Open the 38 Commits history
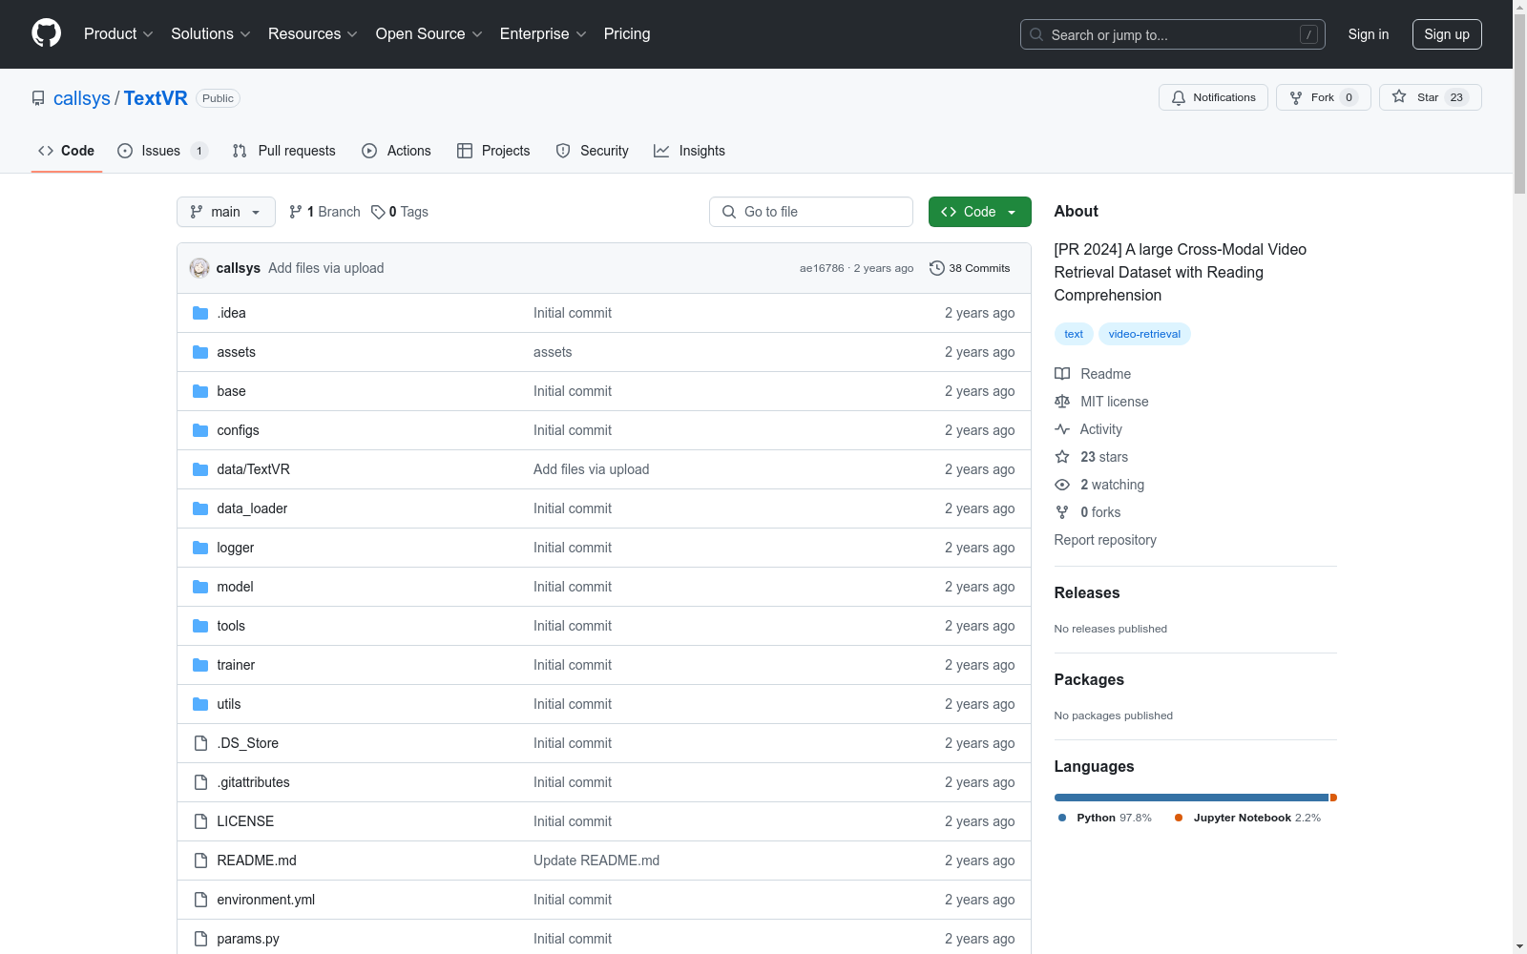The width and height of the screenshot is (1527, 954). point(970,268)
